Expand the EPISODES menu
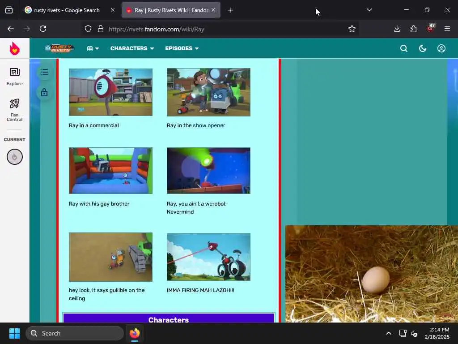Viewport: 458px width, 344px height. click(182, 48)
